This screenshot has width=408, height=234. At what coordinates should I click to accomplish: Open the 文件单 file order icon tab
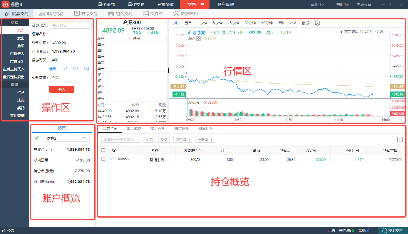coord(153,13)
